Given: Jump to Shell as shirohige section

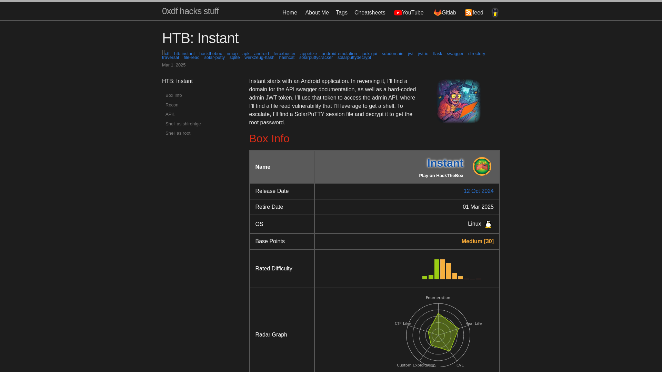Looking at the screenshot, I should [x=183, y=124].
